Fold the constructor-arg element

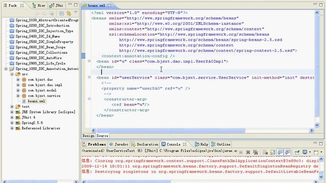[x=89, y=99]
